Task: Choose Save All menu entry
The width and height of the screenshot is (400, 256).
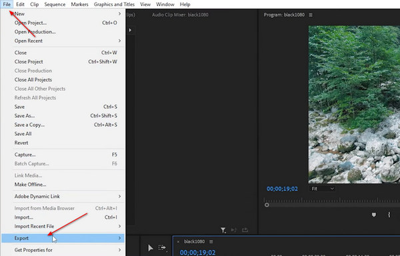Action: [63, 134]
